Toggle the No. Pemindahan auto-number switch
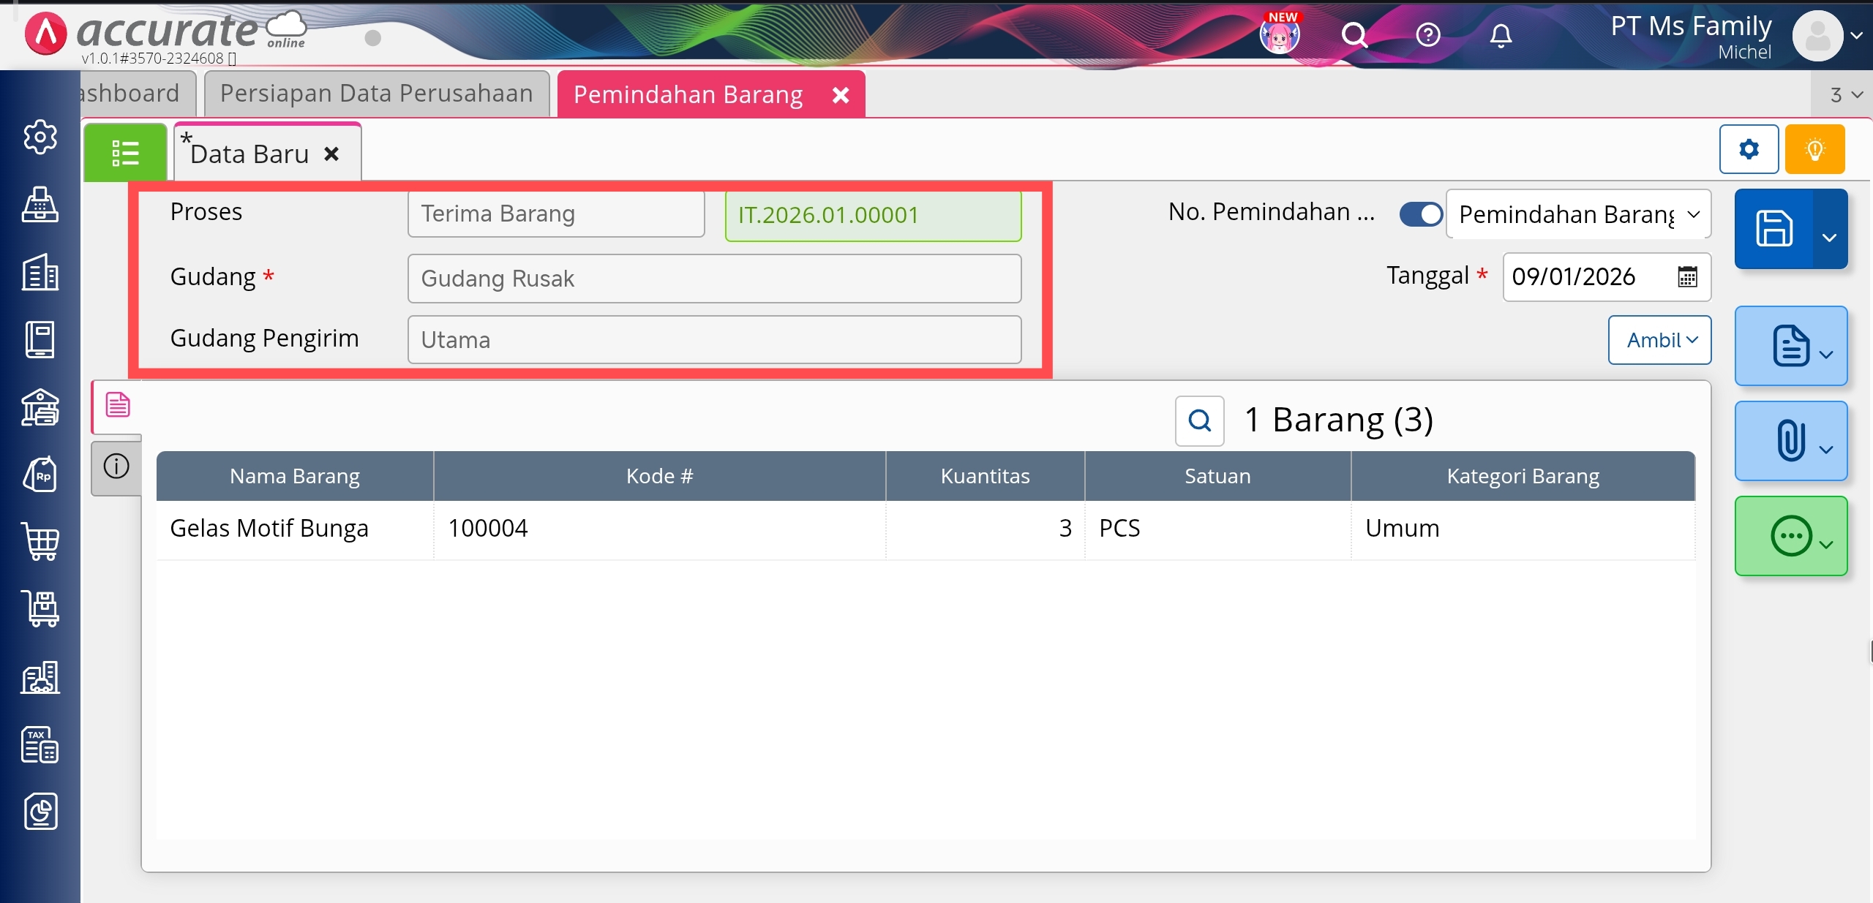Viewport: 1873px width, 903px height. click(1420, 214)
